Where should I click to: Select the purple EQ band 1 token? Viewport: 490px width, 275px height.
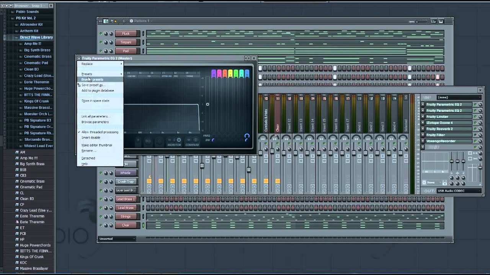214,73
